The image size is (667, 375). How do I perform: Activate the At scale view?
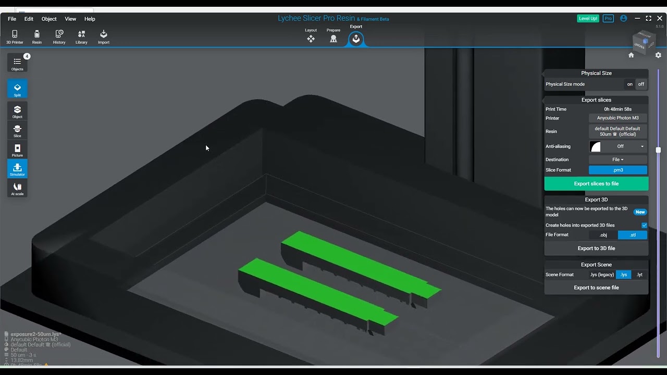coord(17,189)
